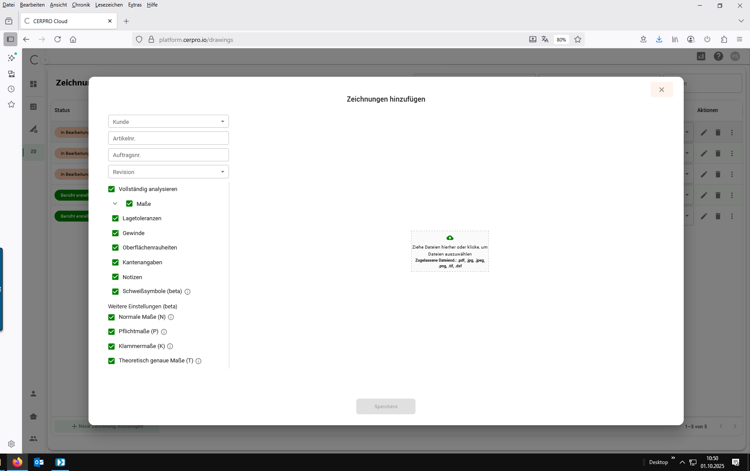
Task: Click the Artikelnr. input field
Action: pos(168,138)
